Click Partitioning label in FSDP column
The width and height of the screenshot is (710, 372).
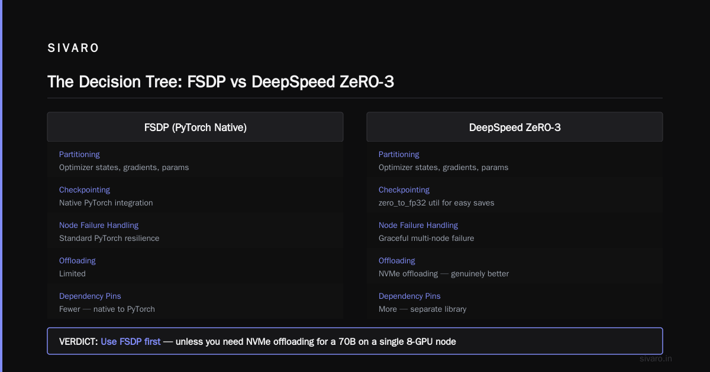(x=79, y=154)
